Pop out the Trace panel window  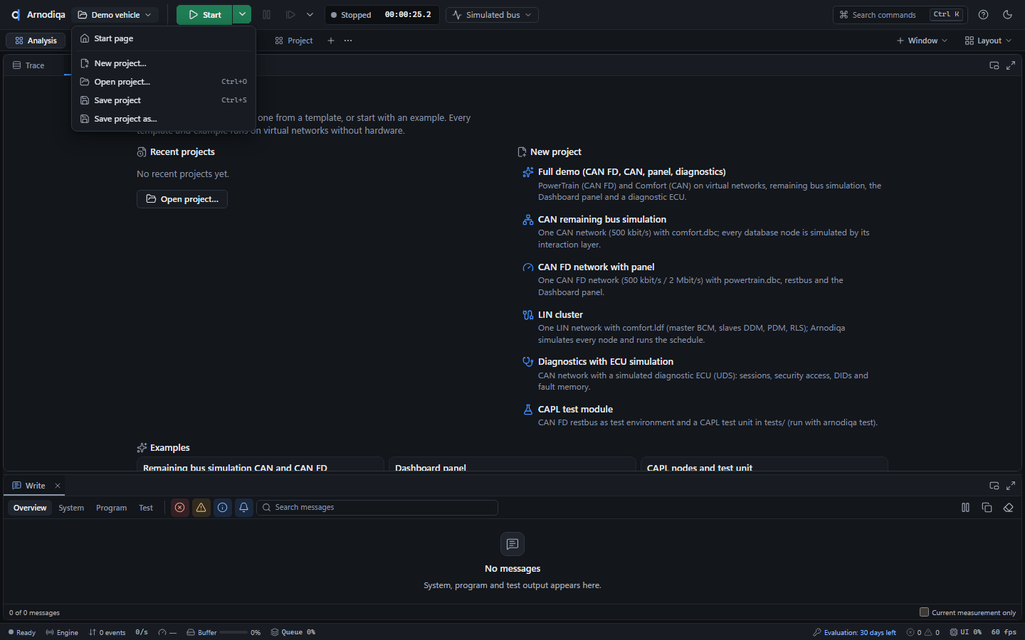click(x=994, y=65)
